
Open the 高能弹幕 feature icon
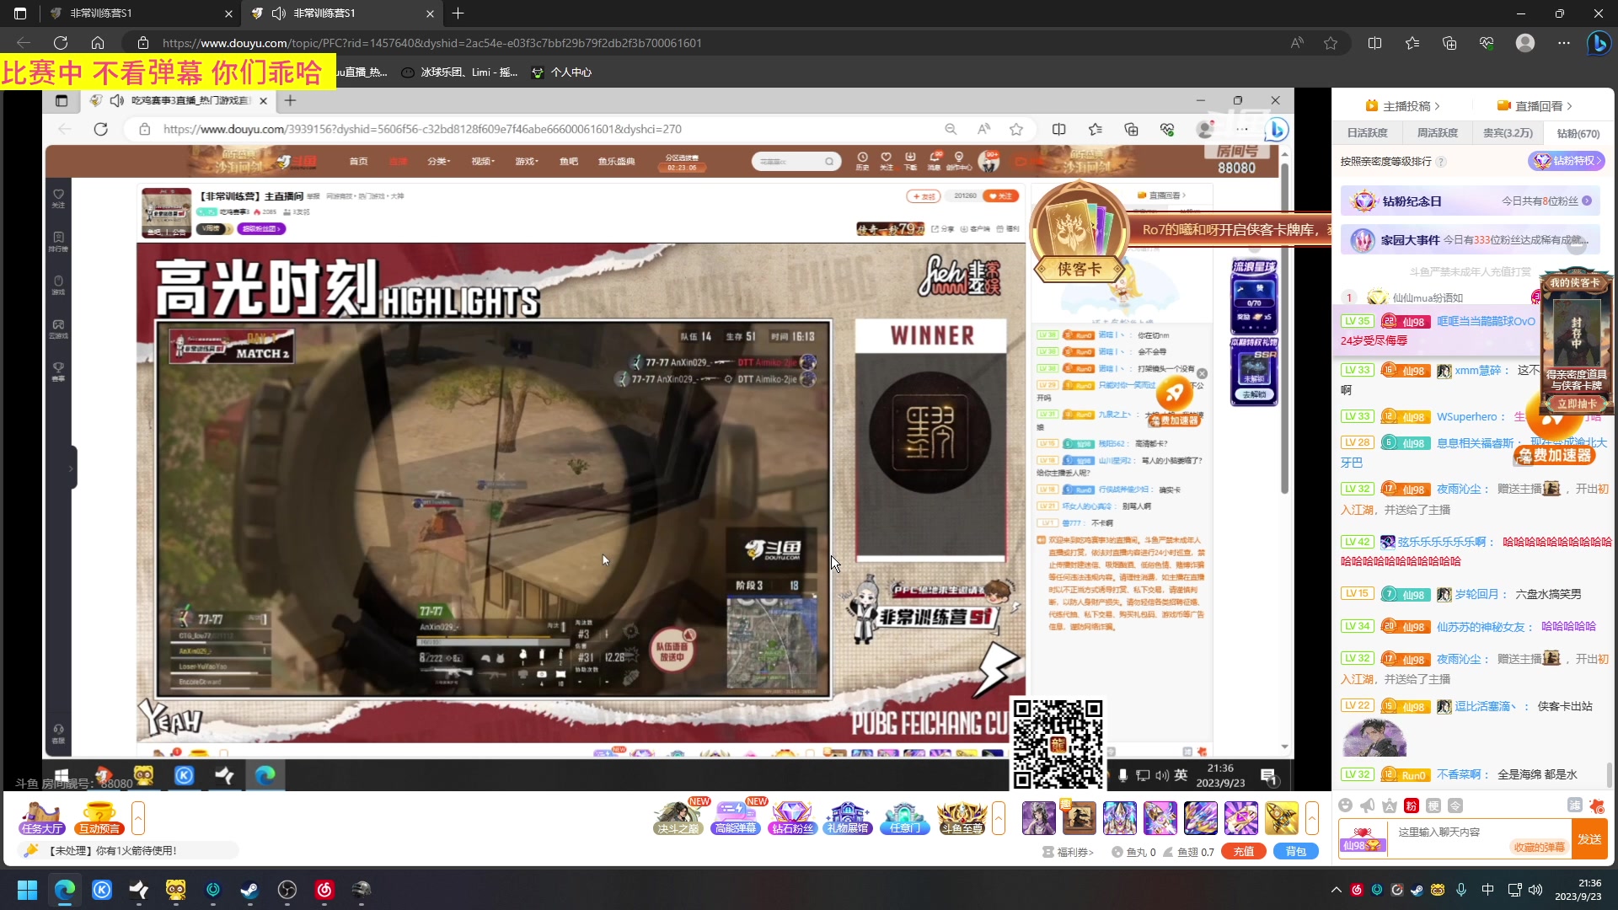[x=736, y=818]
